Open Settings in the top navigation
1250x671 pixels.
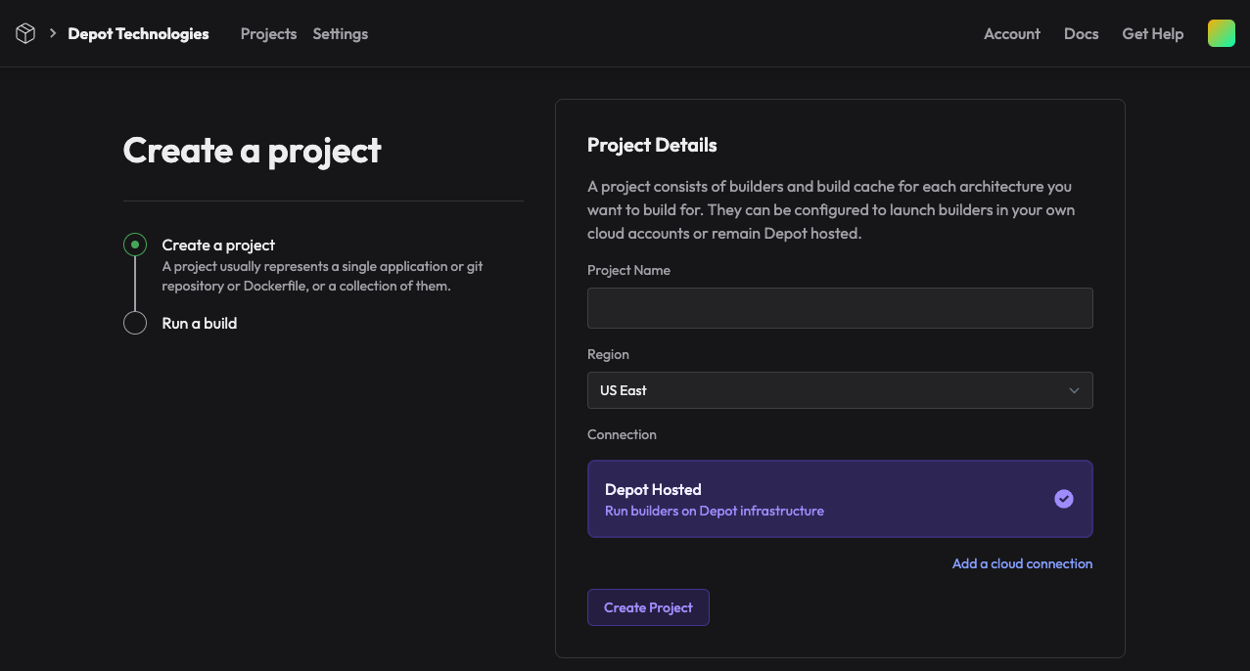pyautogui.click(x=340, y=33)
